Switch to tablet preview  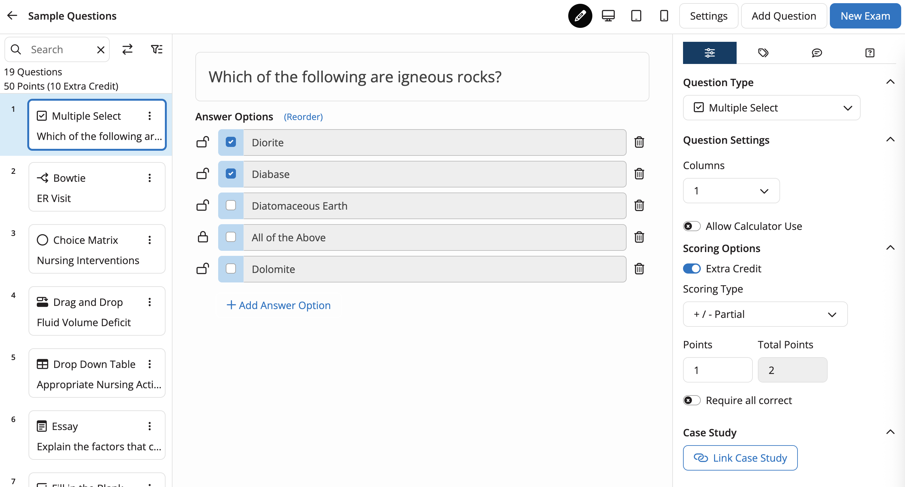coord(636,16)
